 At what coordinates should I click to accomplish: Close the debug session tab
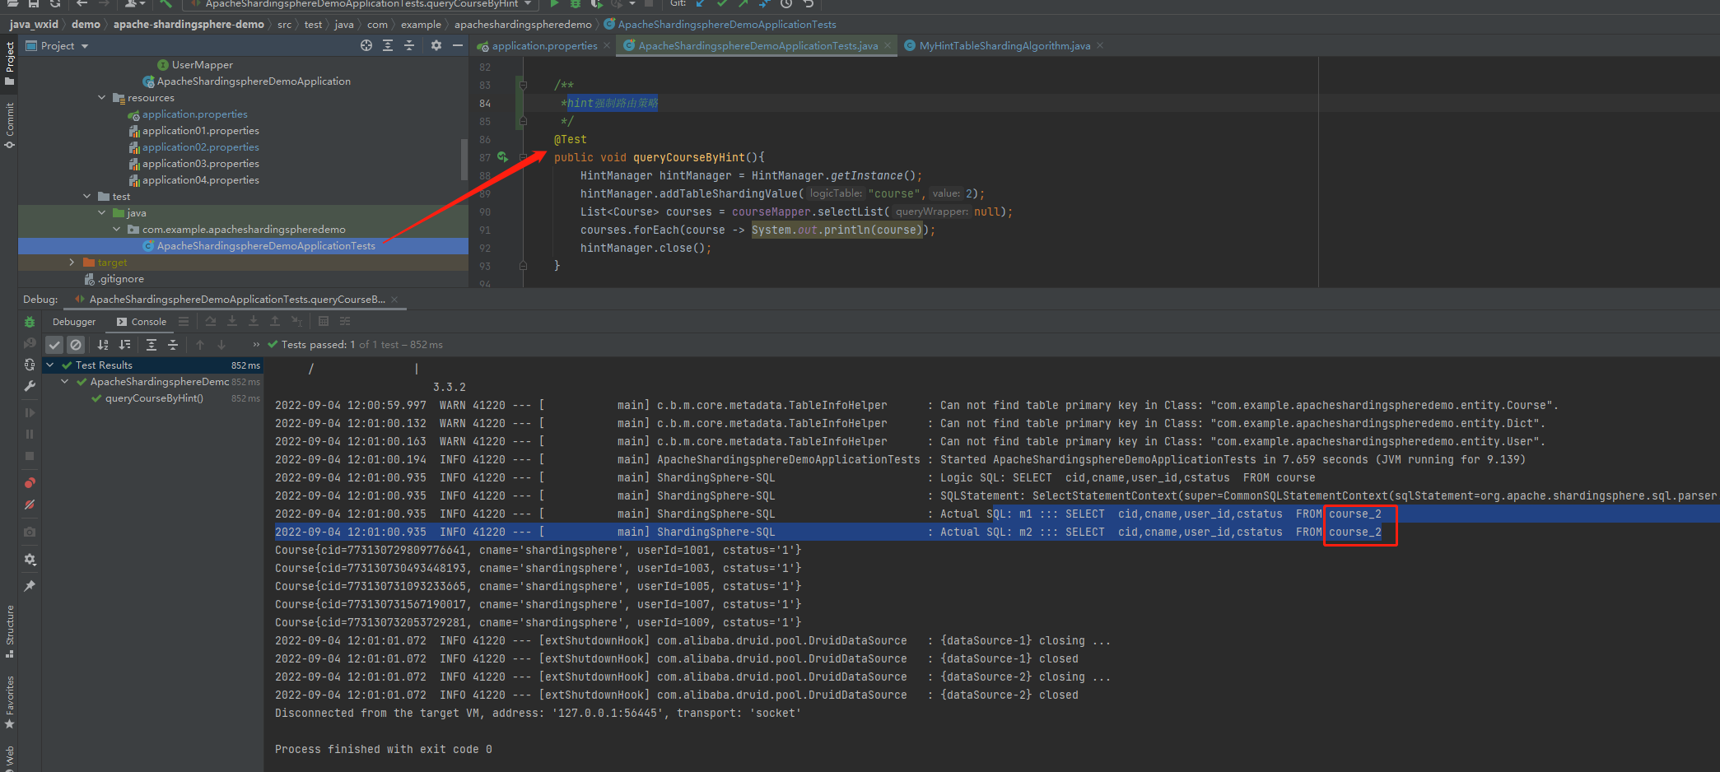click(394, 300)
